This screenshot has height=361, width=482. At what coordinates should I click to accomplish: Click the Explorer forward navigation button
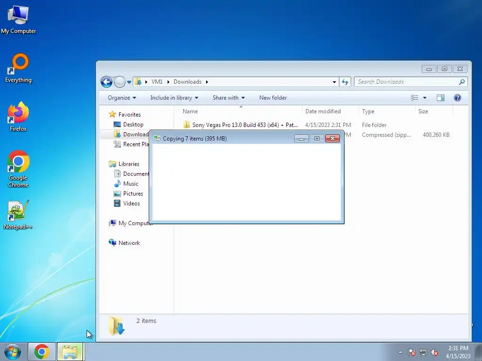(120, 82)
